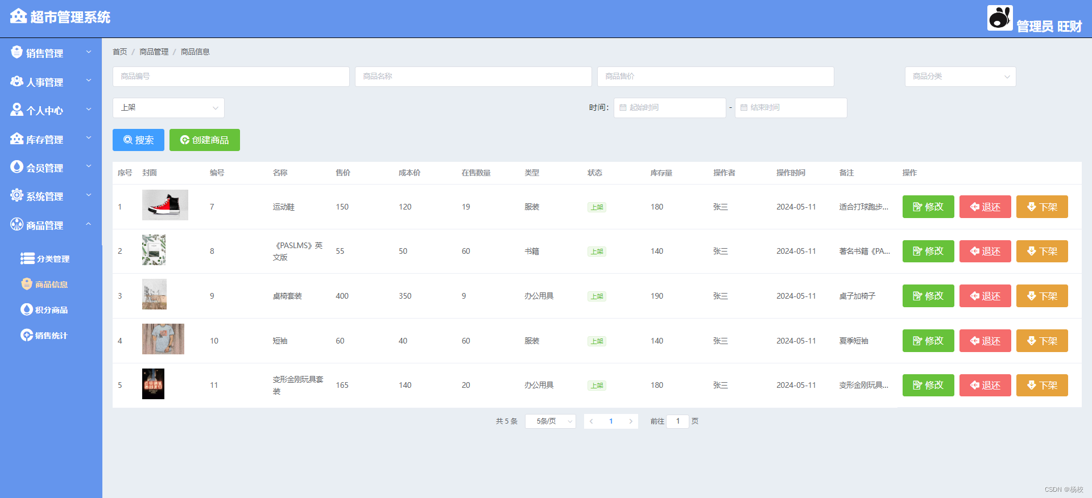Viewport: 1092px width, 498px height.
Task: Click the 起始时间 date field
Action: [x=670, y=108]
